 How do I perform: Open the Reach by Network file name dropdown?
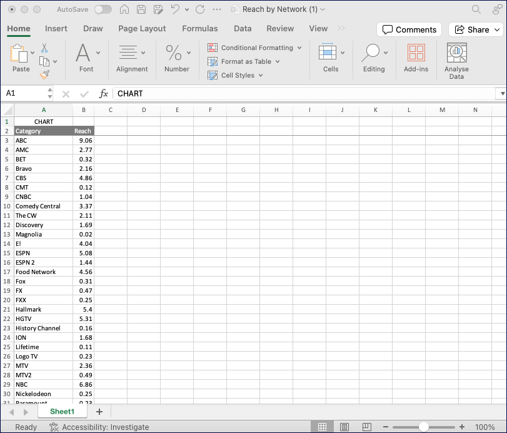[x=323, y=9]
